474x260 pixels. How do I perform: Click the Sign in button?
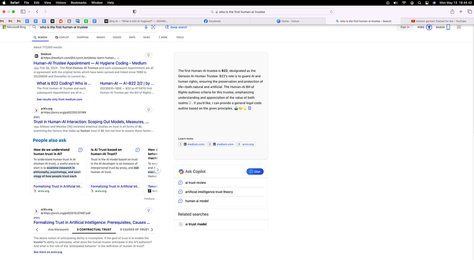pos(405,27)
